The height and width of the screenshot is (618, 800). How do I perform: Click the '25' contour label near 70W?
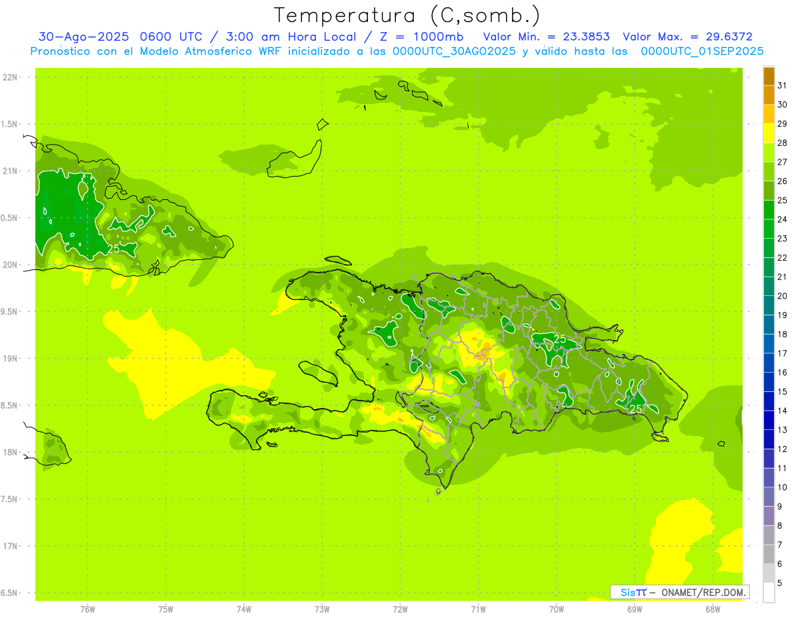[560, 339]
